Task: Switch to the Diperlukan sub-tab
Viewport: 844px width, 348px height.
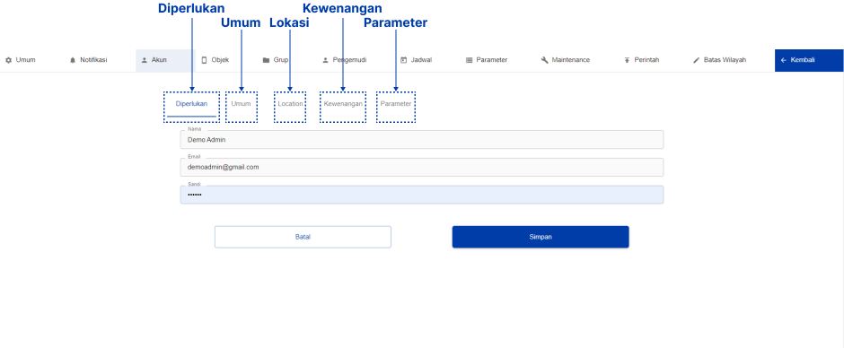Action: [191, 104]
